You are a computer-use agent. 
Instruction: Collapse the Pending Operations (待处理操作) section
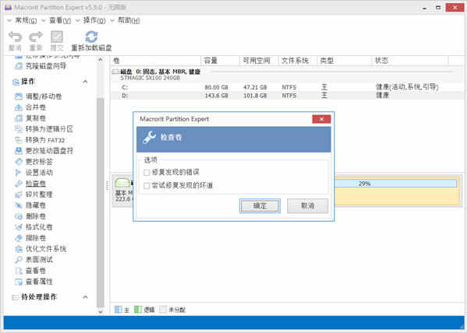point(85,296)
